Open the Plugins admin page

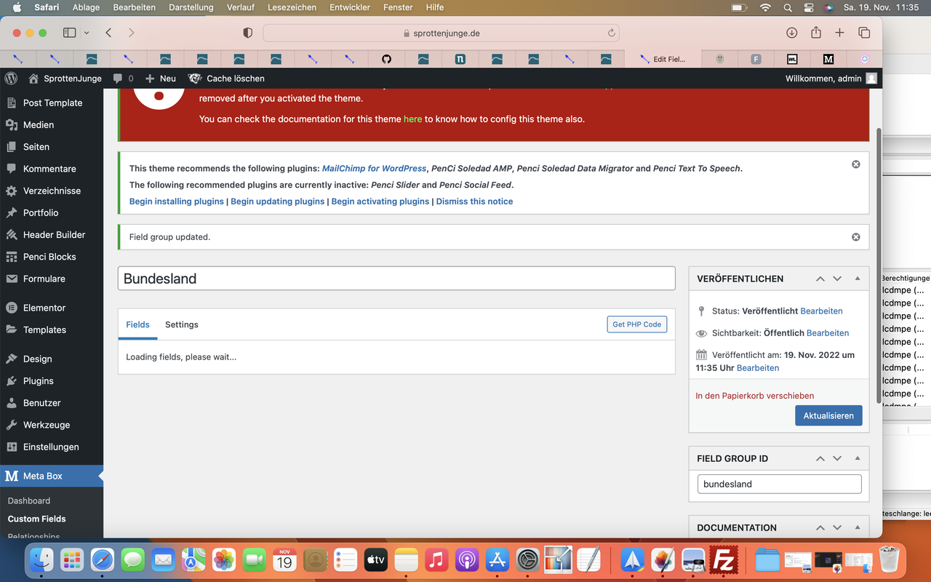coord(39,380)
